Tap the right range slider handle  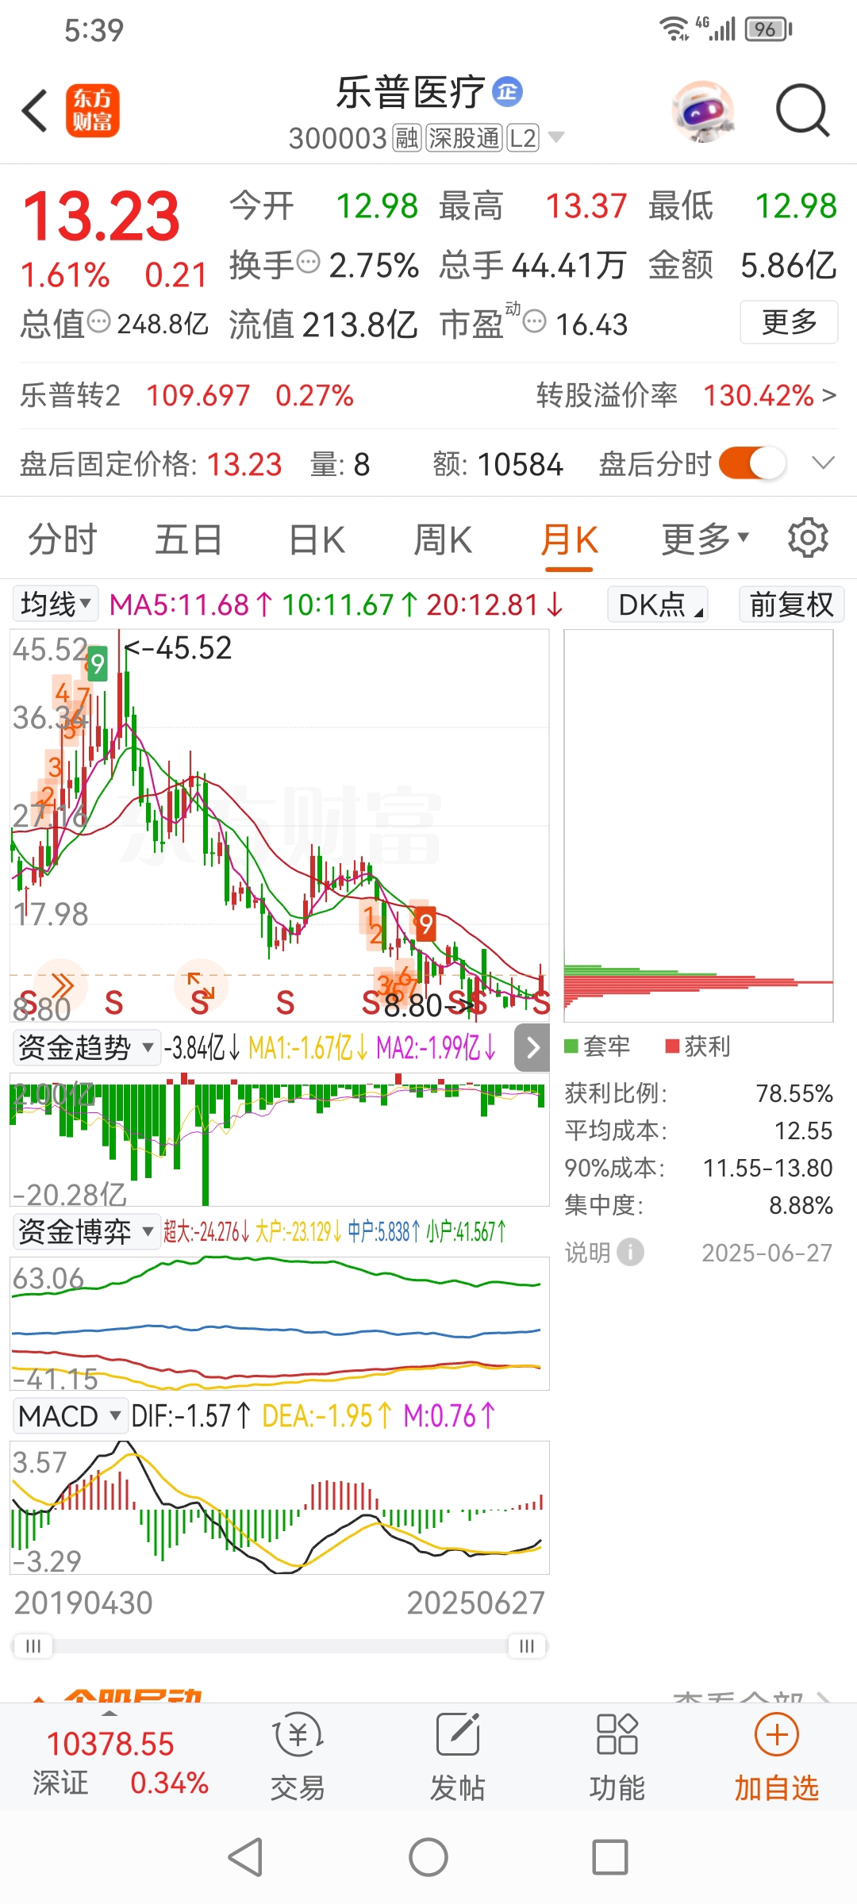coord(527,1646)
